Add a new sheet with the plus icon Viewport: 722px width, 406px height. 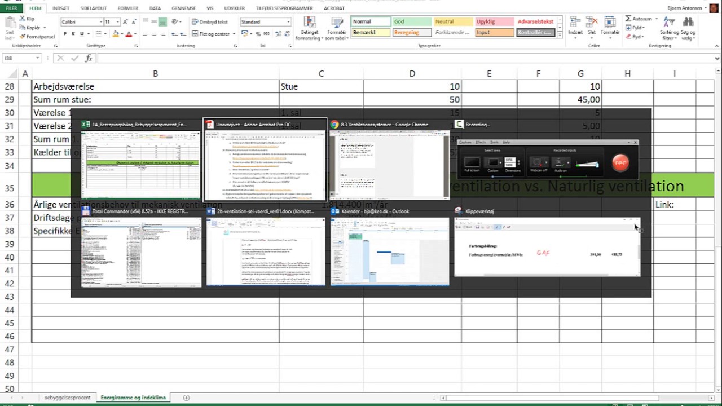[186, 398]
